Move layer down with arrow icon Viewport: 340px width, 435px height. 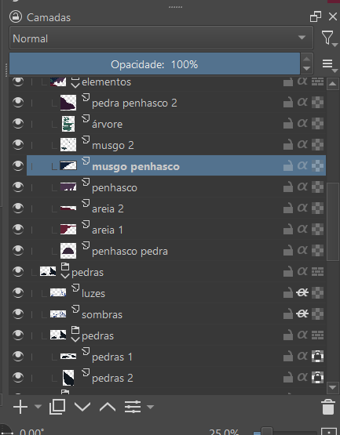(82, 407)
